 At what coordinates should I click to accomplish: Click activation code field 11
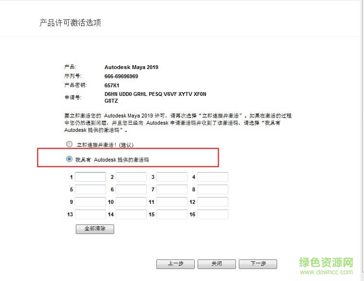(172, 202)
